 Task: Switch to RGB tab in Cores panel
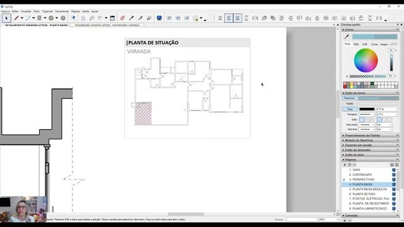coord(356,44)
